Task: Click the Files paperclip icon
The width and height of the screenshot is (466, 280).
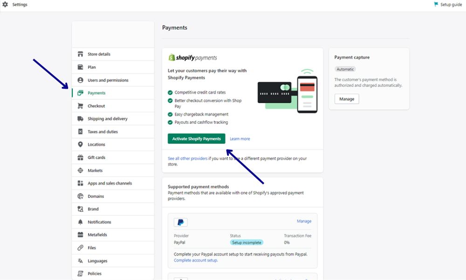Action: click(80, 248)
